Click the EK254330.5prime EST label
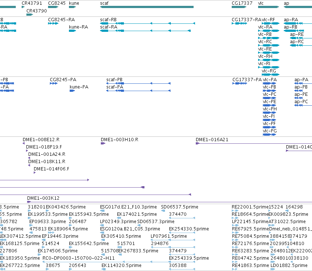This screenshot has width=312, height=271. [189, 229]
